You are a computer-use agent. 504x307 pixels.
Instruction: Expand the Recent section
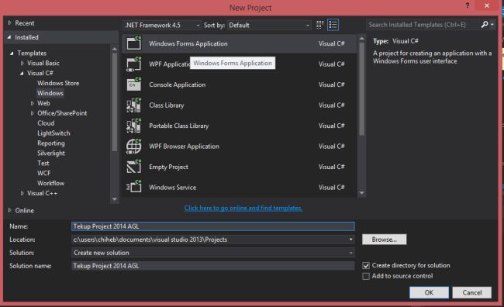(x=9, y=22)
